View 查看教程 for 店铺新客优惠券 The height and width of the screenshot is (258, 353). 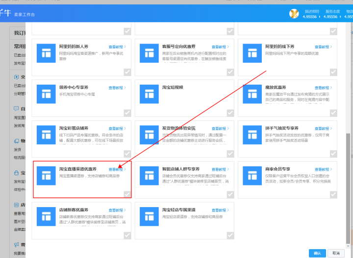(117, 210)
